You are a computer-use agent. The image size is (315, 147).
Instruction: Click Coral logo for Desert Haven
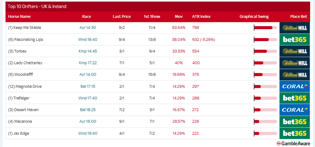[x=295, y=110]
